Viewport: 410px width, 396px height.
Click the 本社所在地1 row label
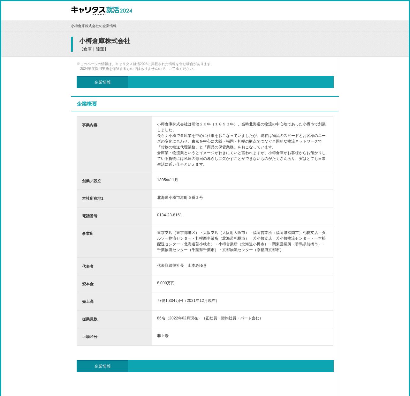[x=93, y=198]
